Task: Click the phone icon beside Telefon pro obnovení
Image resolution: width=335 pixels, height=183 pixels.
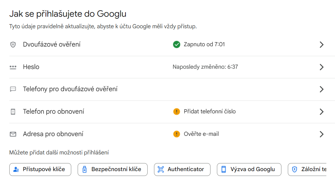Action: coord(13,112)
